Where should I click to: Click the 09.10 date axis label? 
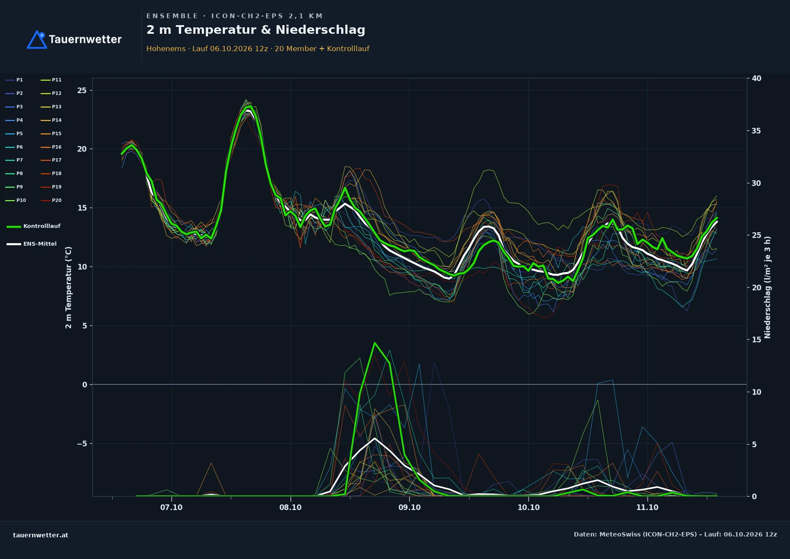click(409, 507)
